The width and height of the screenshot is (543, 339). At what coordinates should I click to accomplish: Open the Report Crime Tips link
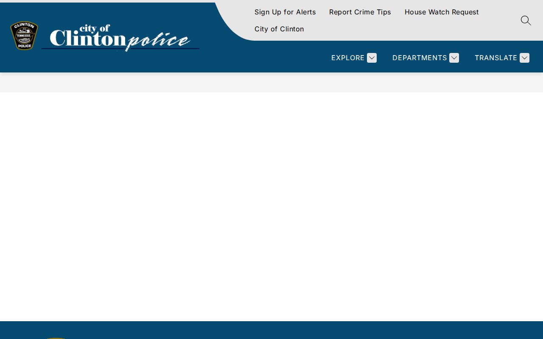(x=360, y=12)
